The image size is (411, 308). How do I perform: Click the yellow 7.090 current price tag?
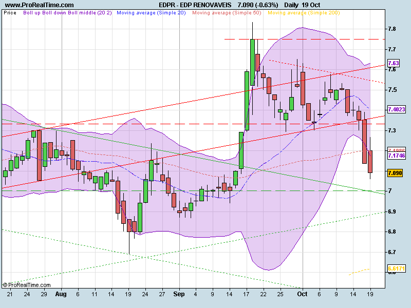pos(395,173)
